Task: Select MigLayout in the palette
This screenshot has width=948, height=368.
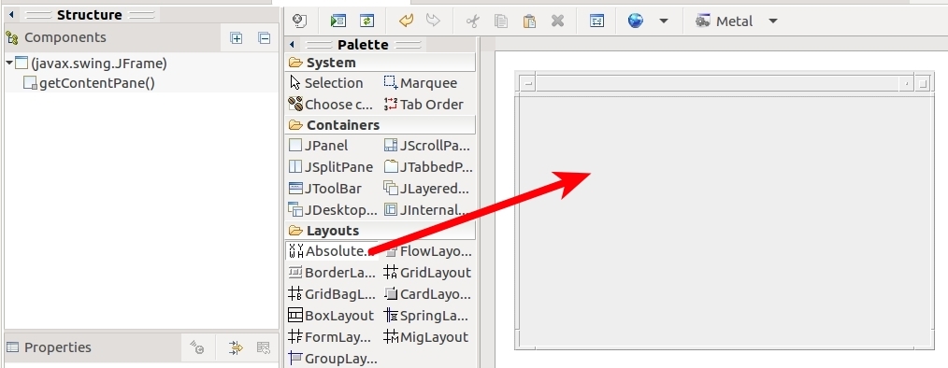Action: point(426,337)
